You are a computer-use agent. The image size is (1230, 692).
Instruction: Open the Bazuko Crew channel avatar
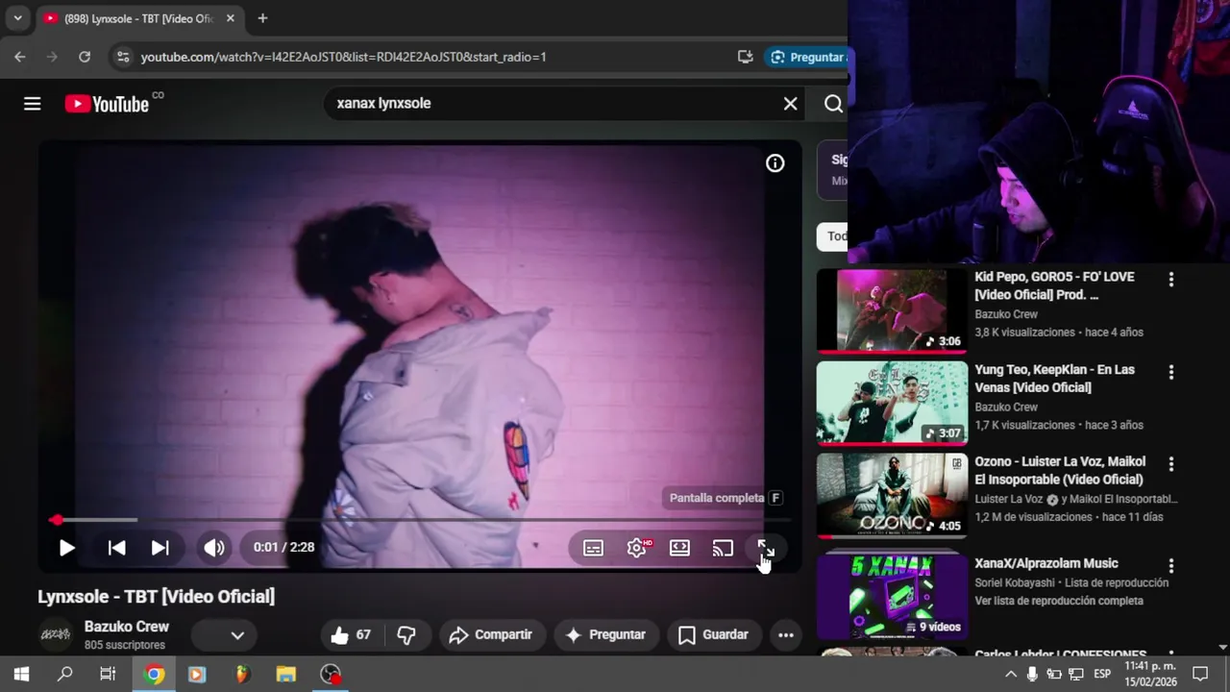55,634
